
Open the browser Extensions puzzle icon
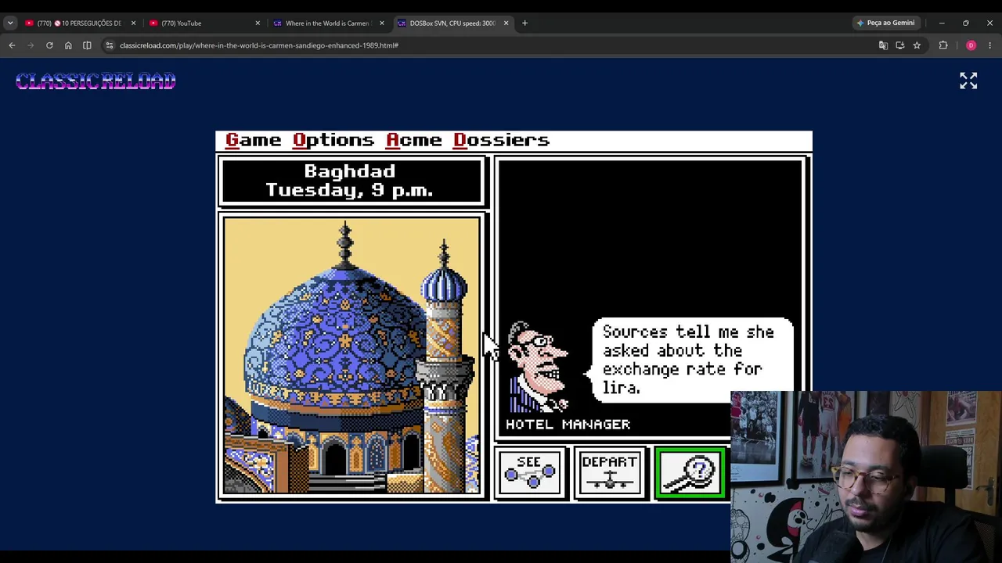(x=943, y=45)
